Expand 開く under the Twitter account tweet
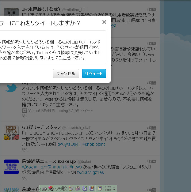The width and height of the screenshot is (191, 192). pyautogui.click(x=25, y=116)
